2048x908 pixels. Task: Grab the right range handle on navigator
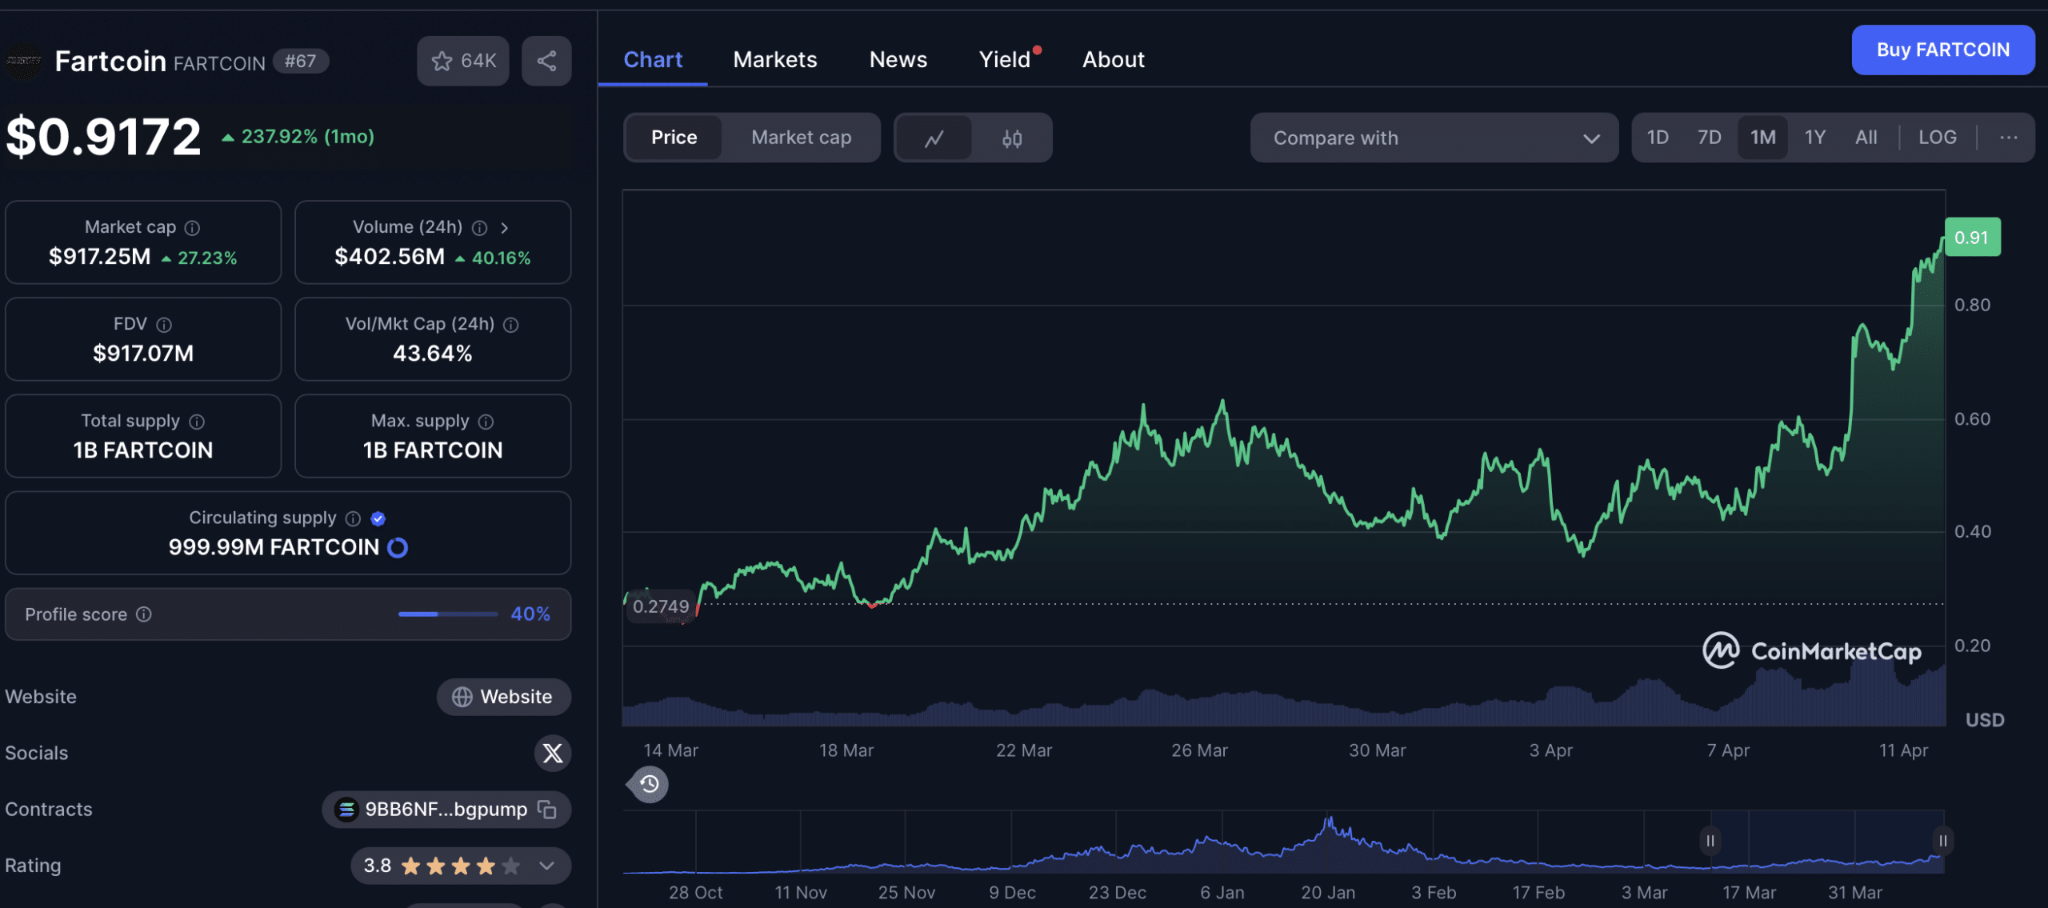click(1942, 841)
